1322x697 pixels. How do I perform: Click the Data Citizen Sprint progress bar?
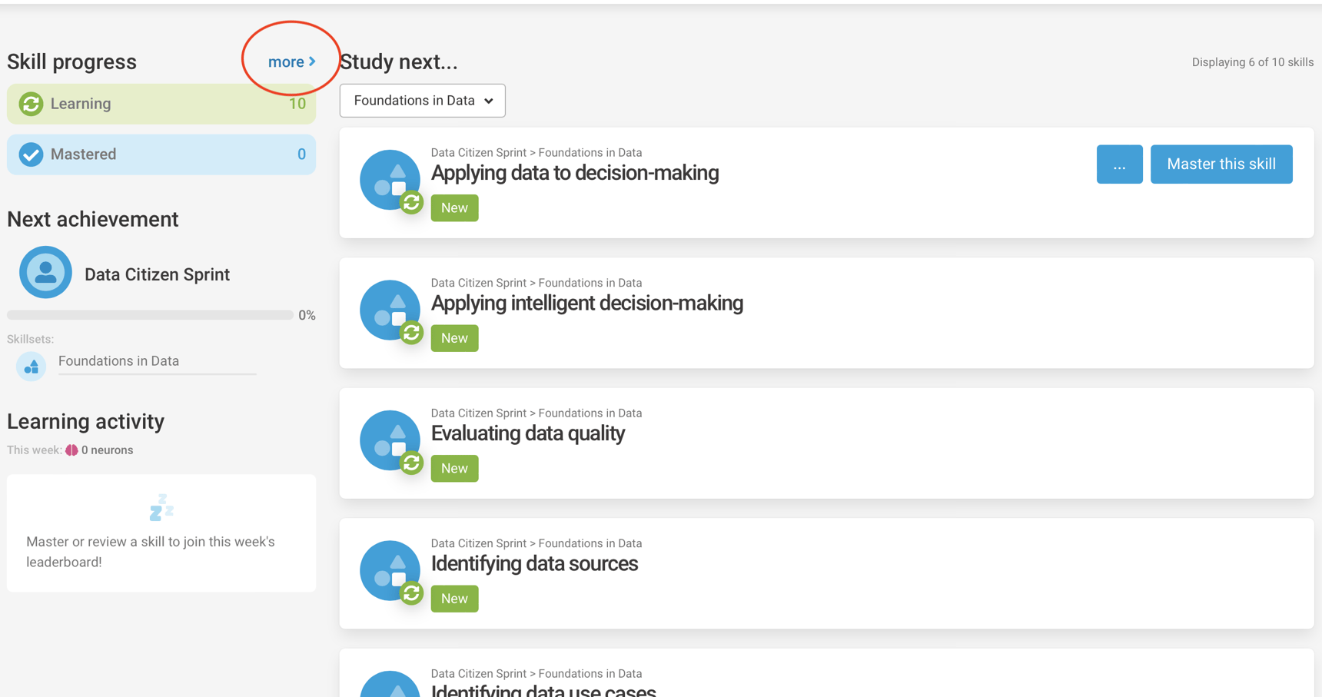150,315
